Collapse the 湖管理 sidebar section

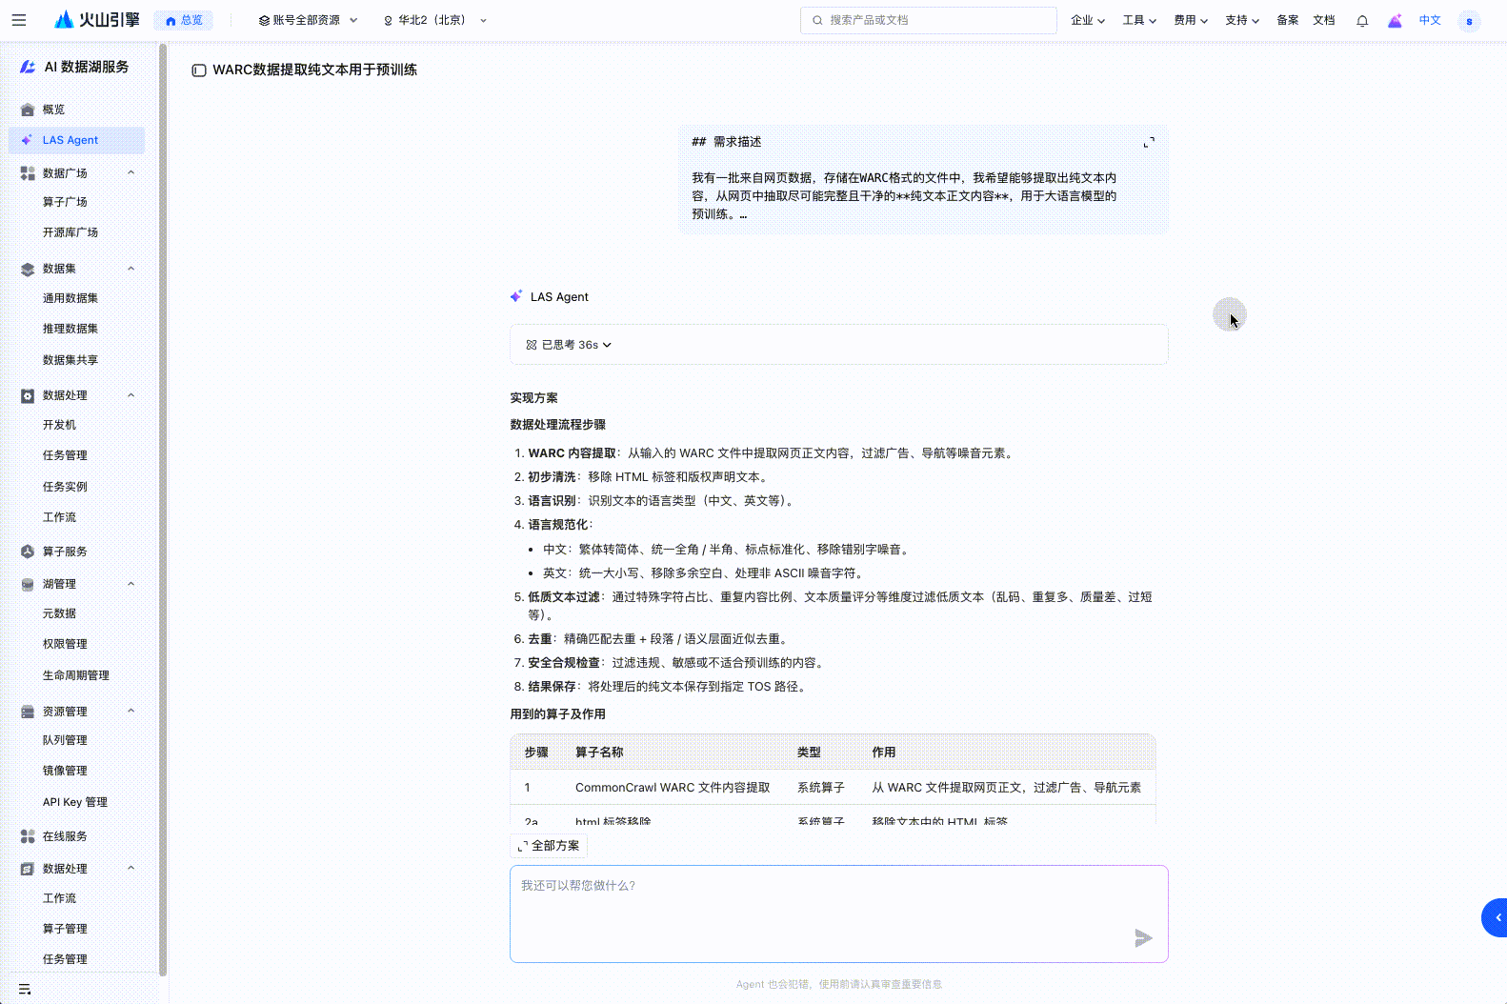point(131,584)
